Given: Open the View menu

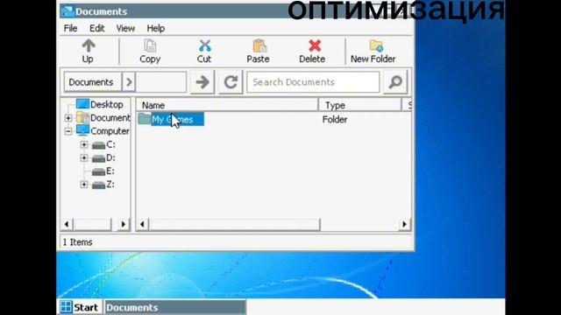Looking at the screenshot, I should click(x=125, y=28).
